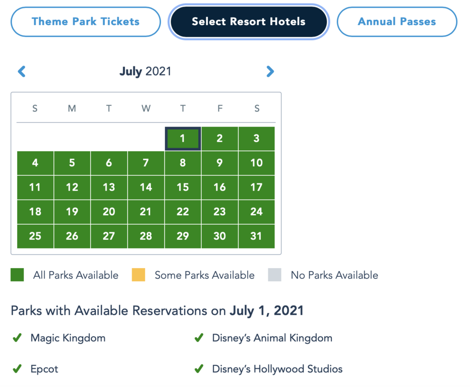Choose July 4 on the calendar
Screen dimensions: 470x387
point(35,163)
